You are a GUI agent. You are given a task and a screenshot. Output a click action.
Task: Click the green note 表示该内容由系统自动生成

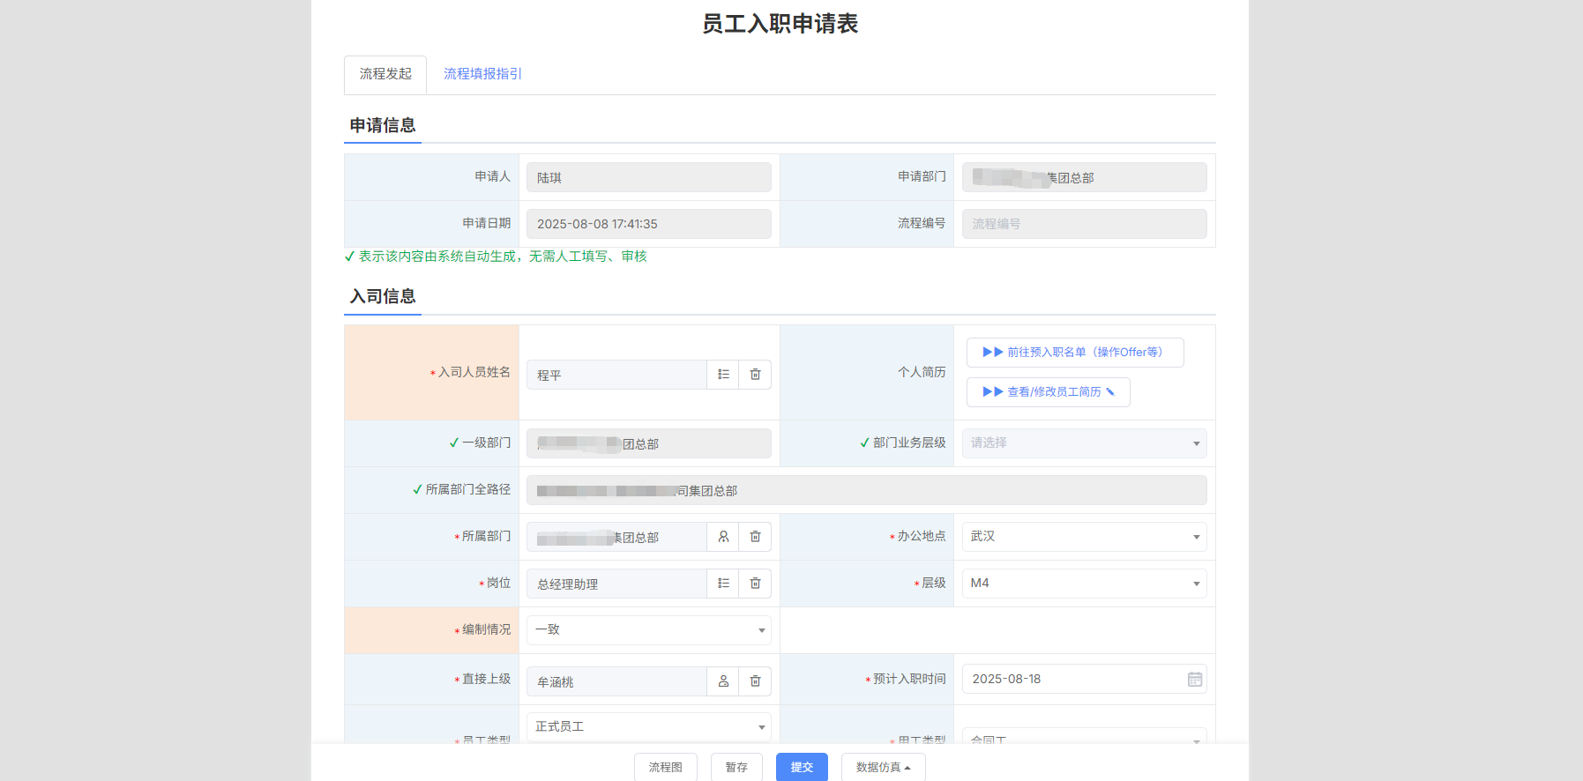pos(496,257)
